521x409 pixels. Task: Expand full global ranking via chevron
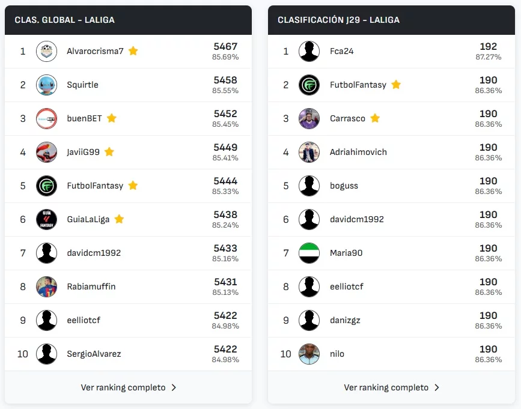(174, 387)
